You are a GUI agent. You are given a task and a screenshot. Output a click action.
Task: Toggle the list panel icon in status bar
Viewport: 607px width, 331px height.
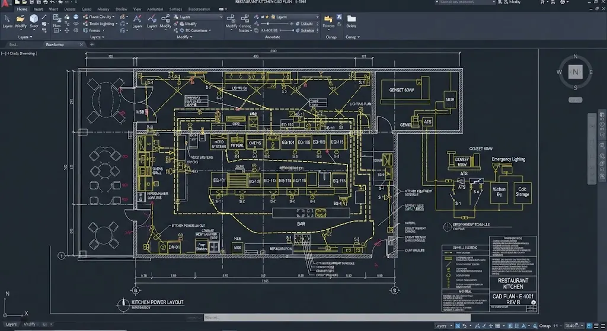click(497, 326)
